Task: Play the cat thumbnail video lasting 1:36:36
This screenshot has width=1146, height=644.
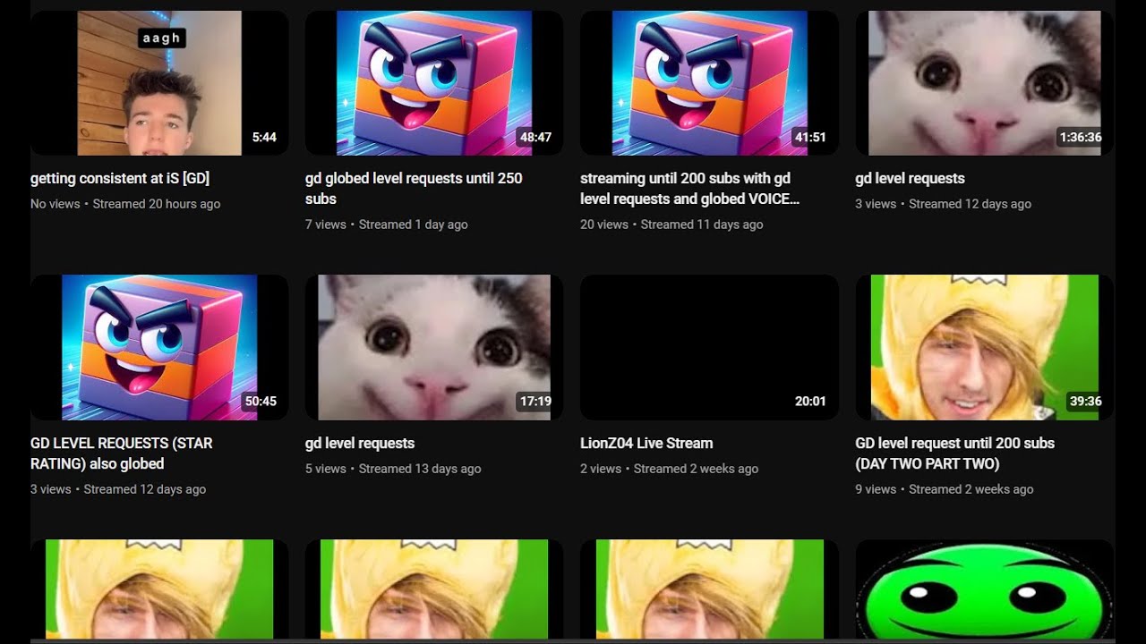Action: pos(985,83)
